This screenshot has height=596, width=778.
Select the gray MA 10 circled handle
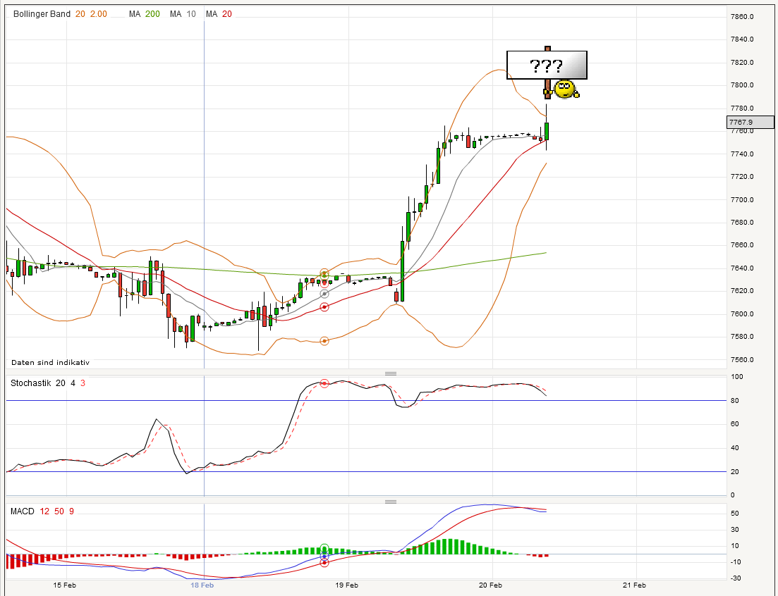click(324, 294)
